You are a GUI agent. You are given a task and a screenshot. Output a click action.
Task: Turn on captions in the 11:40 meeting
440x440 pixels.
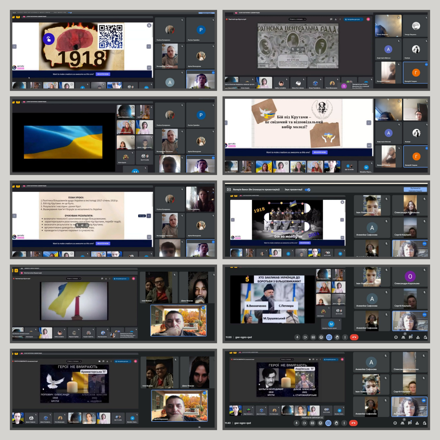312,423
